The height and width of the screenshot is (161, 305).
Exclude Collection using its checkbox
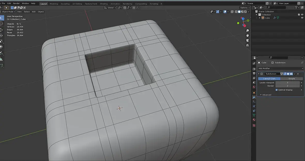[x=299, y=15]
